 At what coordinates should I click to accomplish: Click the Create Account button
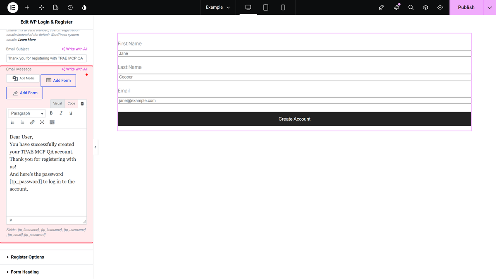pos(294,119)
